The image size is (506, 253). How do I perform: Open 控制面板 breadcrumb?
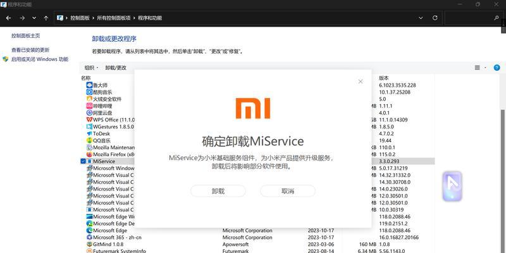click(80, 18)
